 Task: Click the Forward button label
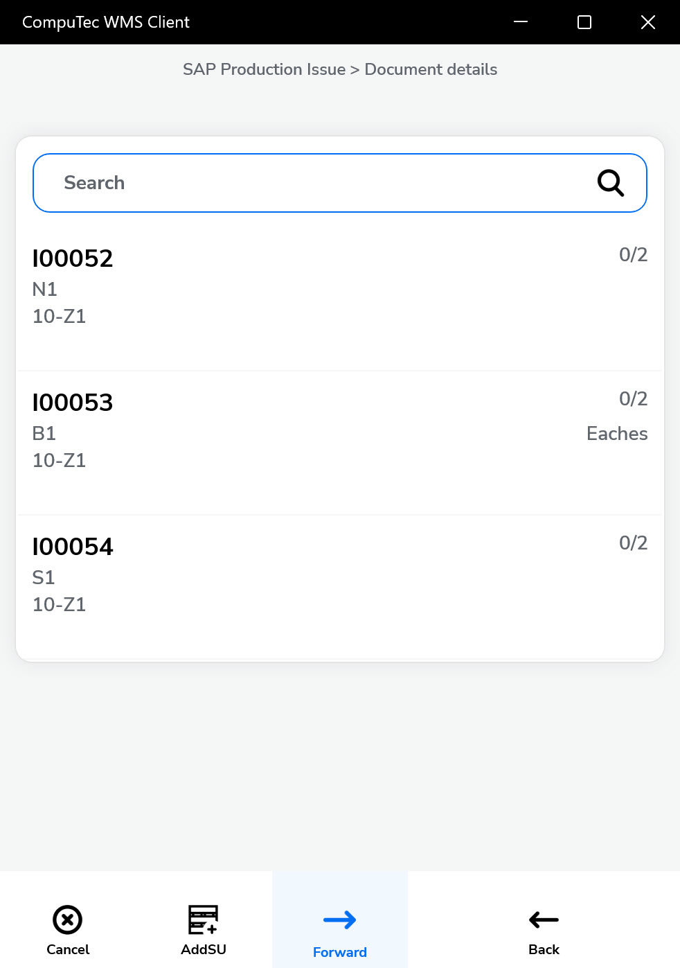[340, 952]
